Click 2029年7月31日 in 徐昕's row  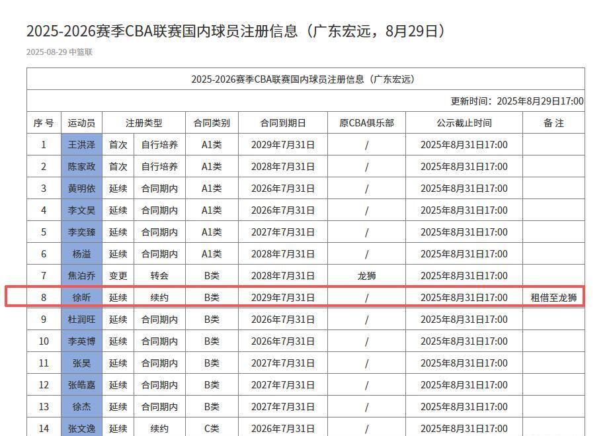[283, 297]
